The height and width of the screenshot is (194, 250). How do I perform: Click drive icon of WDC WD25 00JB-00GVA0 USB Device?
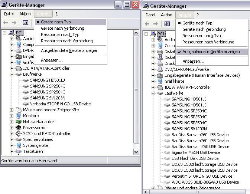167,182
